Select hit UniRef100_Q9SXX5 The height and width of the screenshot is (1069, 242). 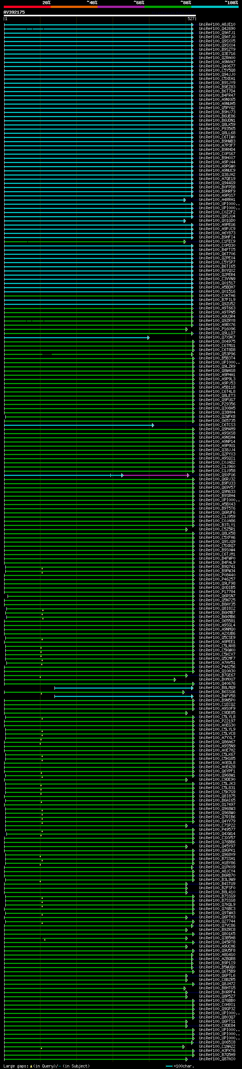(x=217, y=41)
